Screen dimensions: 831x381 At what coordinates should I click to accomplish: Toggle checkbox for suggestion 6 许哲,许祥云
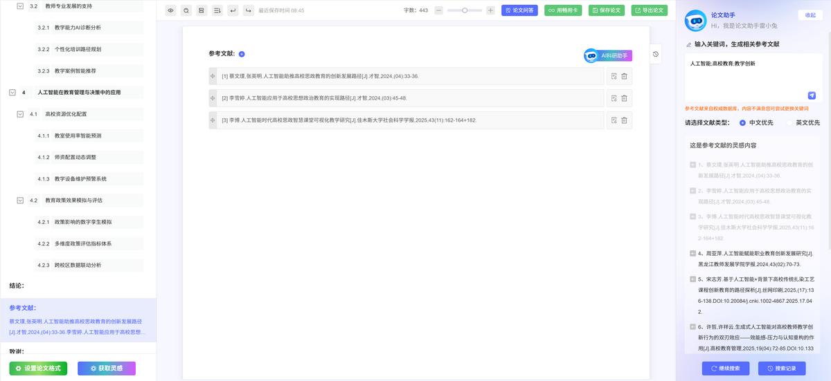click(x=692, y=326)
